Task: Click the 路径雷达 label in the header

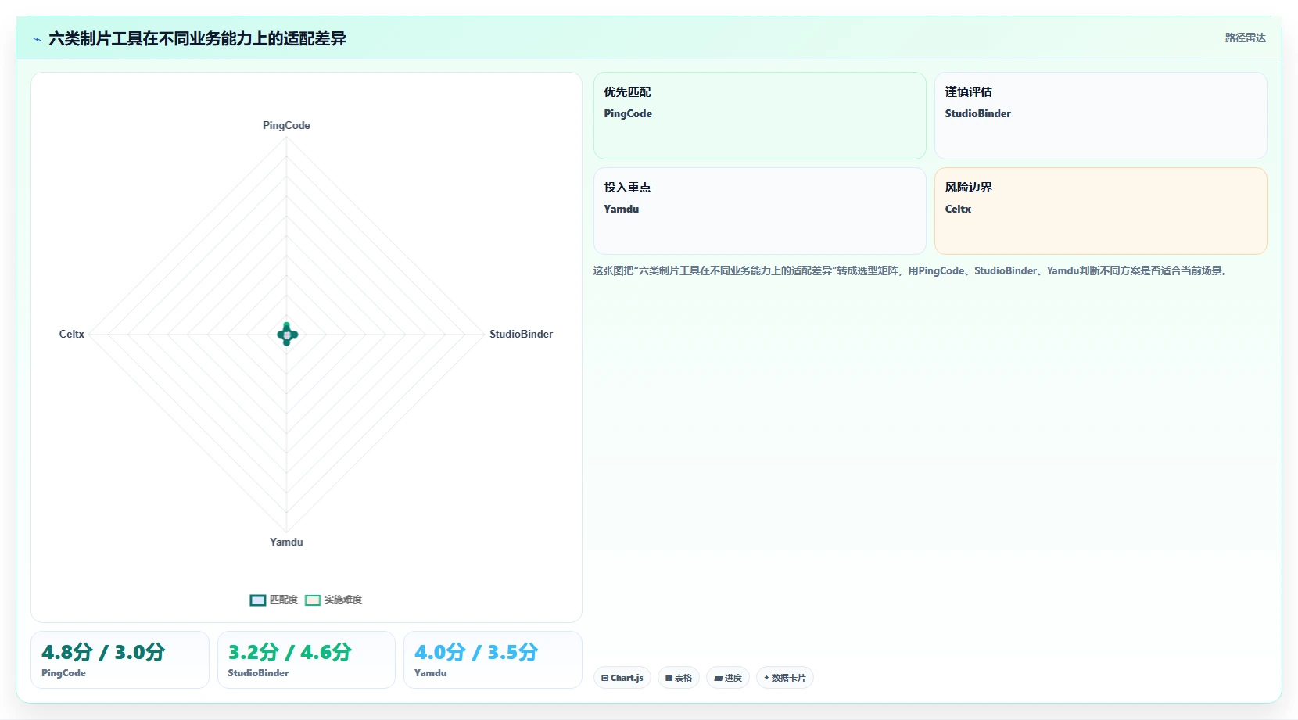Action: pos(1245,38)
